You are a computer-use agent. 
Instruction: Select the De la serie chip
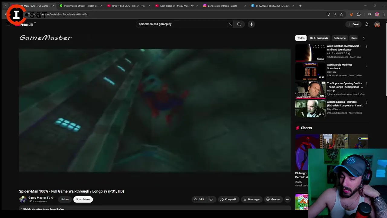(x=340, y=38)
